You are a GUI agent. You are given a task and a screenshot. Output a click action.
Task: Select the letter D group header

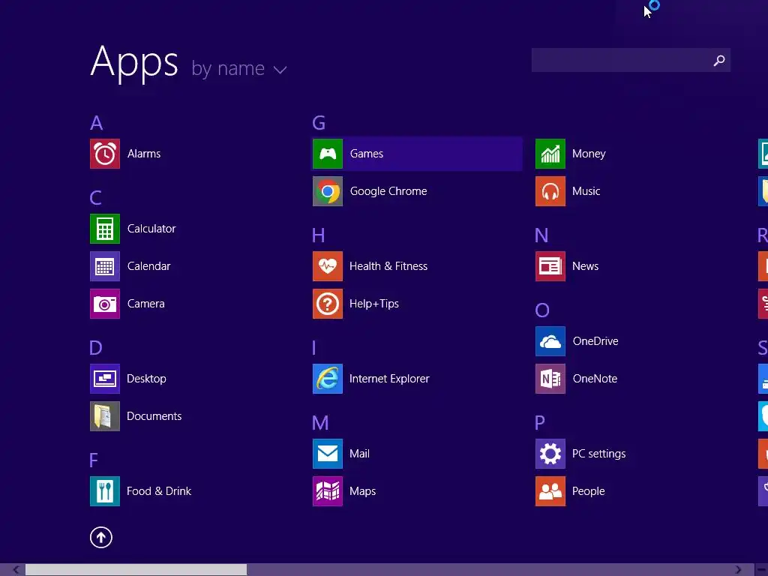tap(96, 348)
